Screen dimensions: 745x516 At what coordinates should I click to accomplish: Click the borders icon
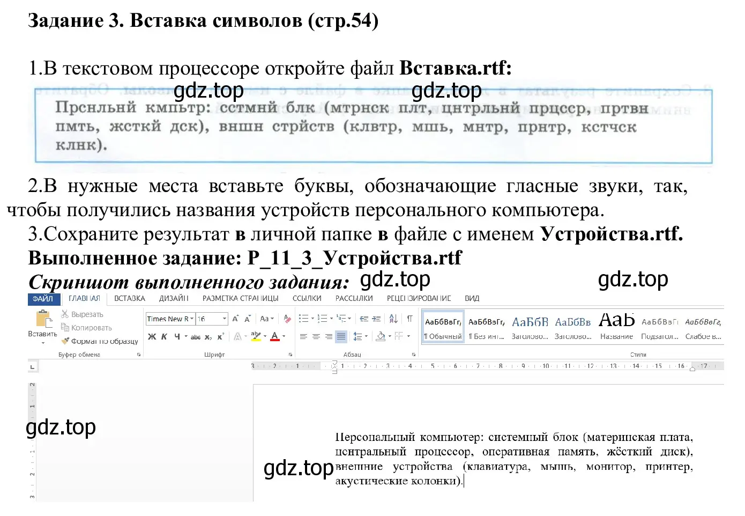pos(398,337)
